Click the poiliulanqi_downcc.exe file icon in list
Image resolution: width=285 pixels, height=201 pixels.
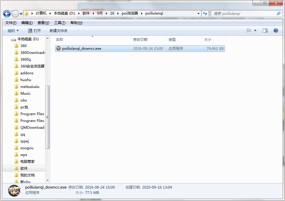59,48
